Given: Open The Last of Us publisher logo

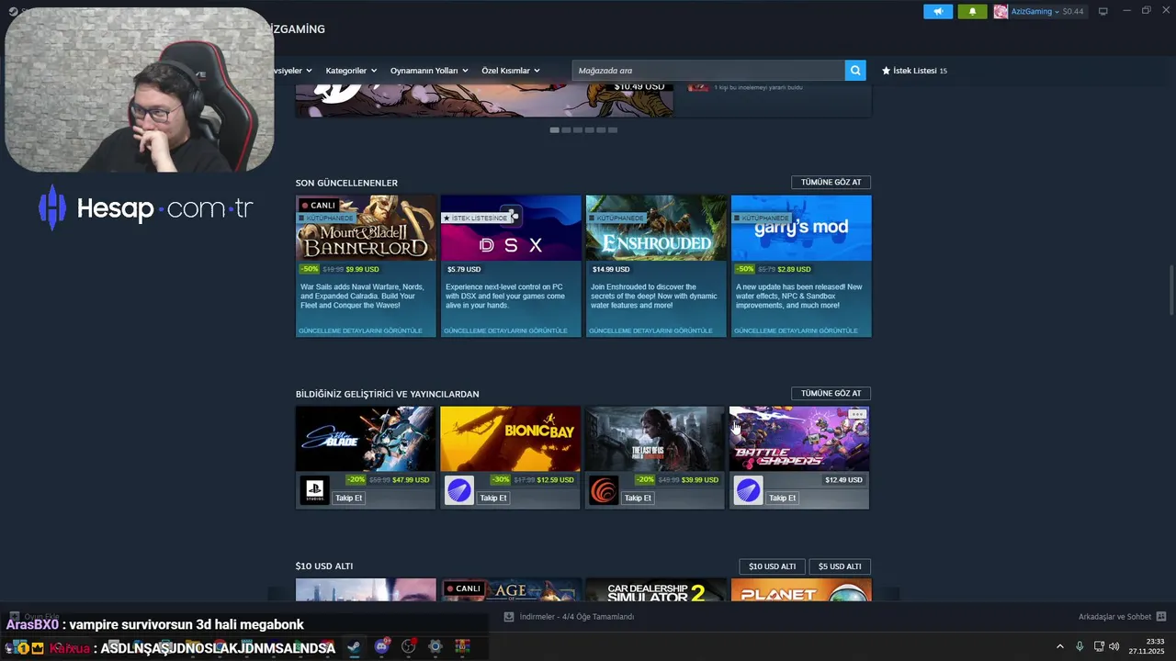Looking at the screenshot, I should pos(604,490).
